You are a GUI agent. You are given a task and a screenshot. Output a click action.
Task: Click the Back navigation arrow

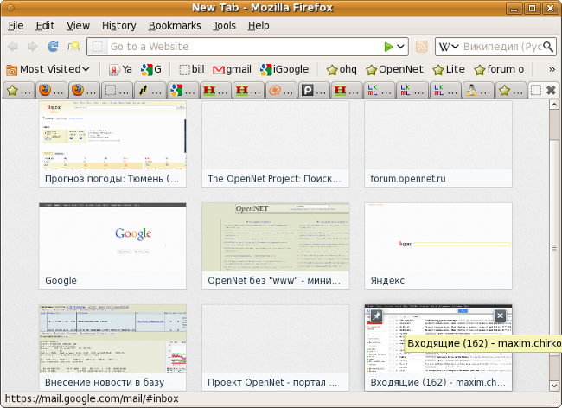pyautogui.click(x=13, y=47)
